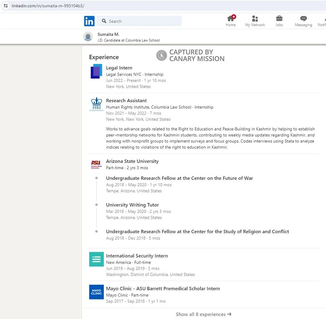Viewport: 326px width, 319px height.
Task: Click the LinkedIn logo
Action: click(x=89, y=21)
